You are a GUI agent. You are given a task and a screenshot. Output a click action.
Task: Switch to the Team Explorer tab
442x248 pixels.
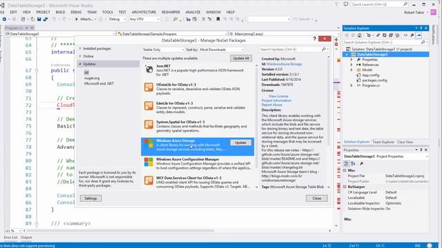pyautogui.click(x=383, y=142)
